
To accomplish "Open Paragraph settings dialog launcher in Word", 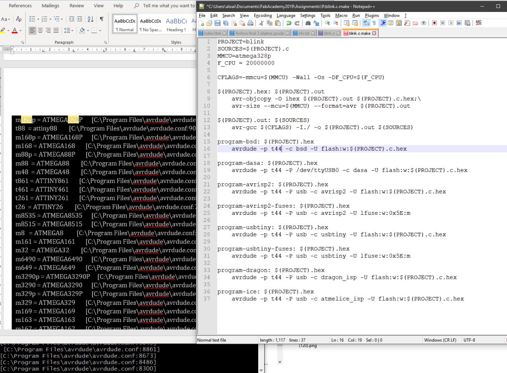I will coord(105,42).
